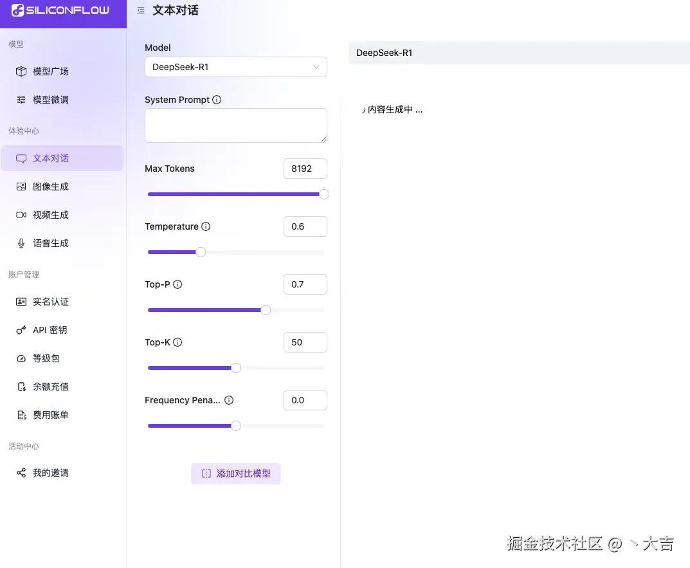Click the 等级包 gauge icon
690x568 pixels.
[21, 358]
